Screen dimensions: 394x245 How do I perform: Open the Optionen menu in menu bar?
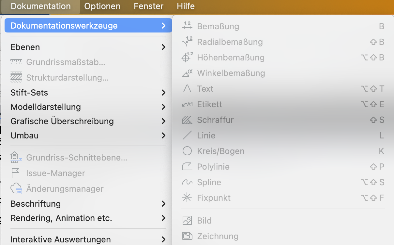(102, 6)
